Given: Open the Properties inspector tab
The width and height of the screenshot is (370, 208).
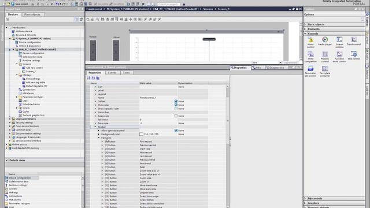Looking at the screenshot, I should pyautogui.click(x=239, y=68).
